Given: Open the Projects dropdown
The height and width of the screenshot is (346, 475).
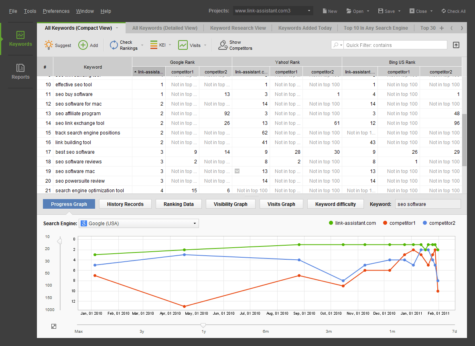Looking at the screenshot, I should tap(273, 11).
